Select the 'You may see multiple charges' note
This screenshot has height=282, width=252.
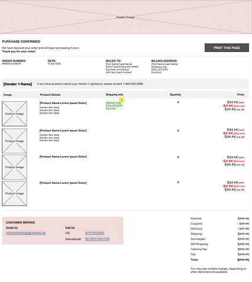click(218, 270)
